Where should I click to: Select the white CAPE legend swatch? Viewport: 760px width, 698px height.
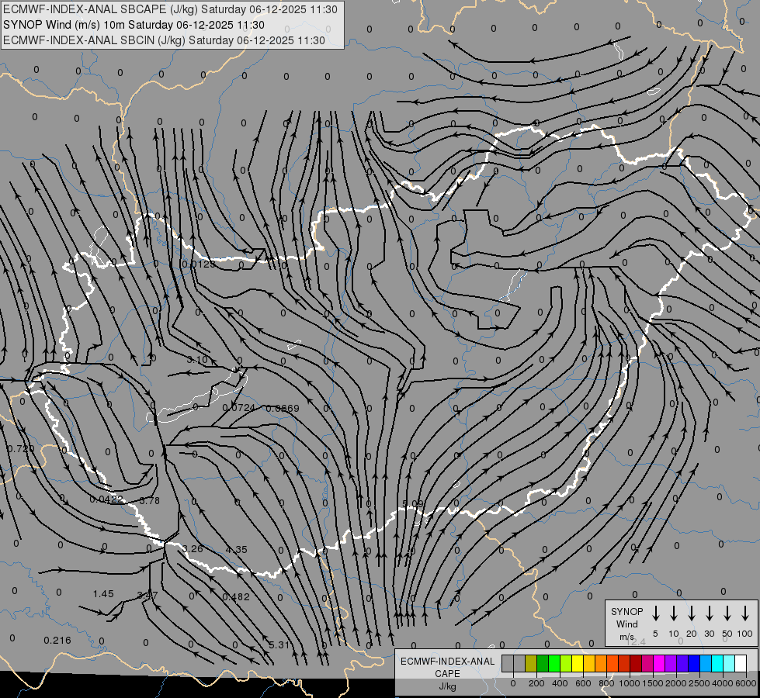pos(740,663)
